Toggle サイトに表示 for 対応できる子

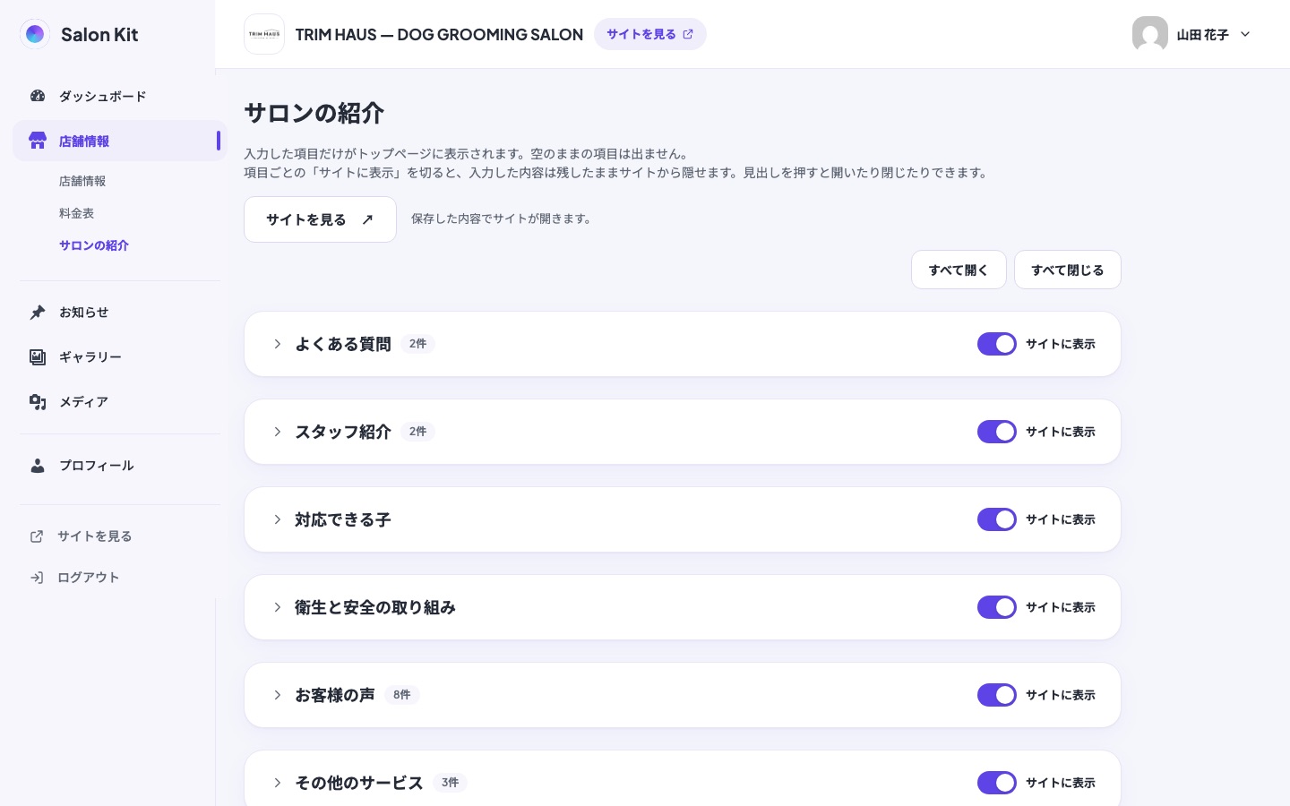[997, 519]
